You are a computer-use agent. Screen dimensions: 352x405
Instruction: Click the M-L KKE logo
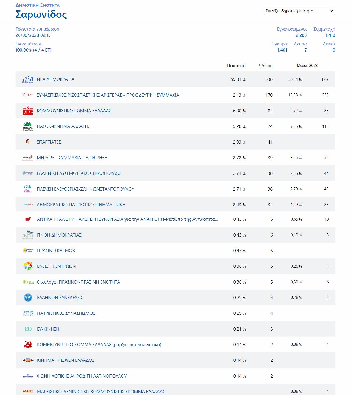(x=28, y=391)
